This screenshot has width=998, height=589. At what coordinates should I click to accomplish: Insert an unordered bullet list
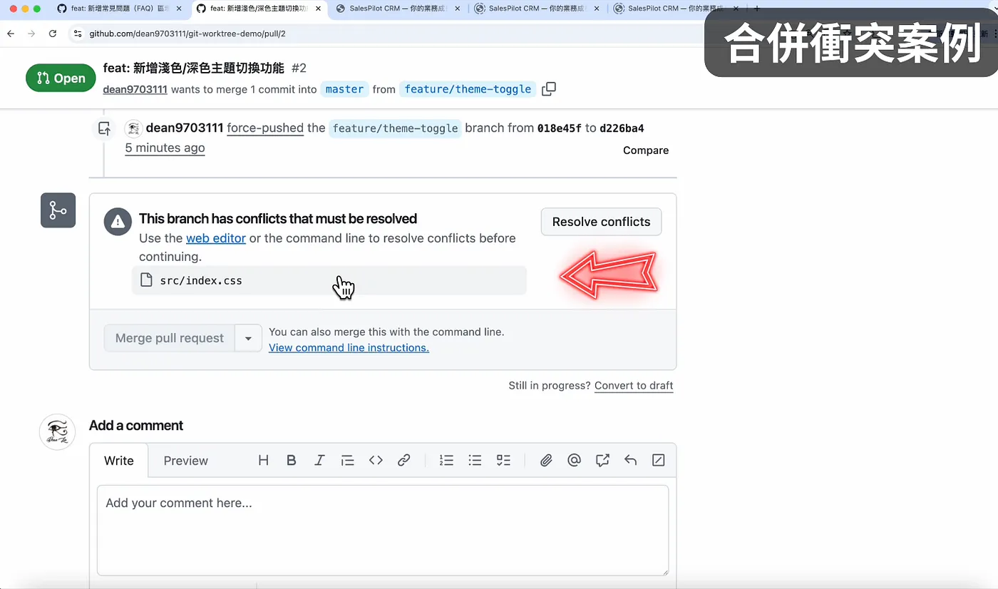point(475,461)
